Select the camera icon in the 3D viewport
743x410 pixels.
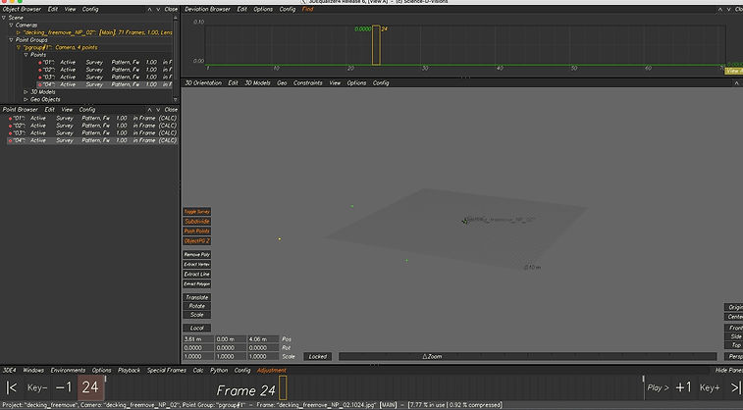tap(465, 221)
